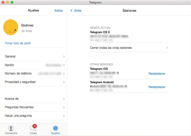Zoom the window with green button
191x136 pixels.
pyautogui.click(x=12, y=2)
